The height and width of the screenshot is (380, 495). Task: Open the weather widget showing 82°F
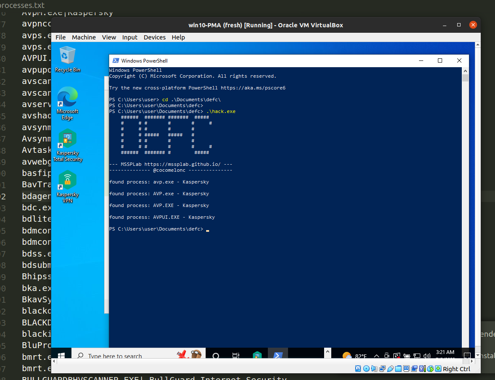[x=355, y=355]
